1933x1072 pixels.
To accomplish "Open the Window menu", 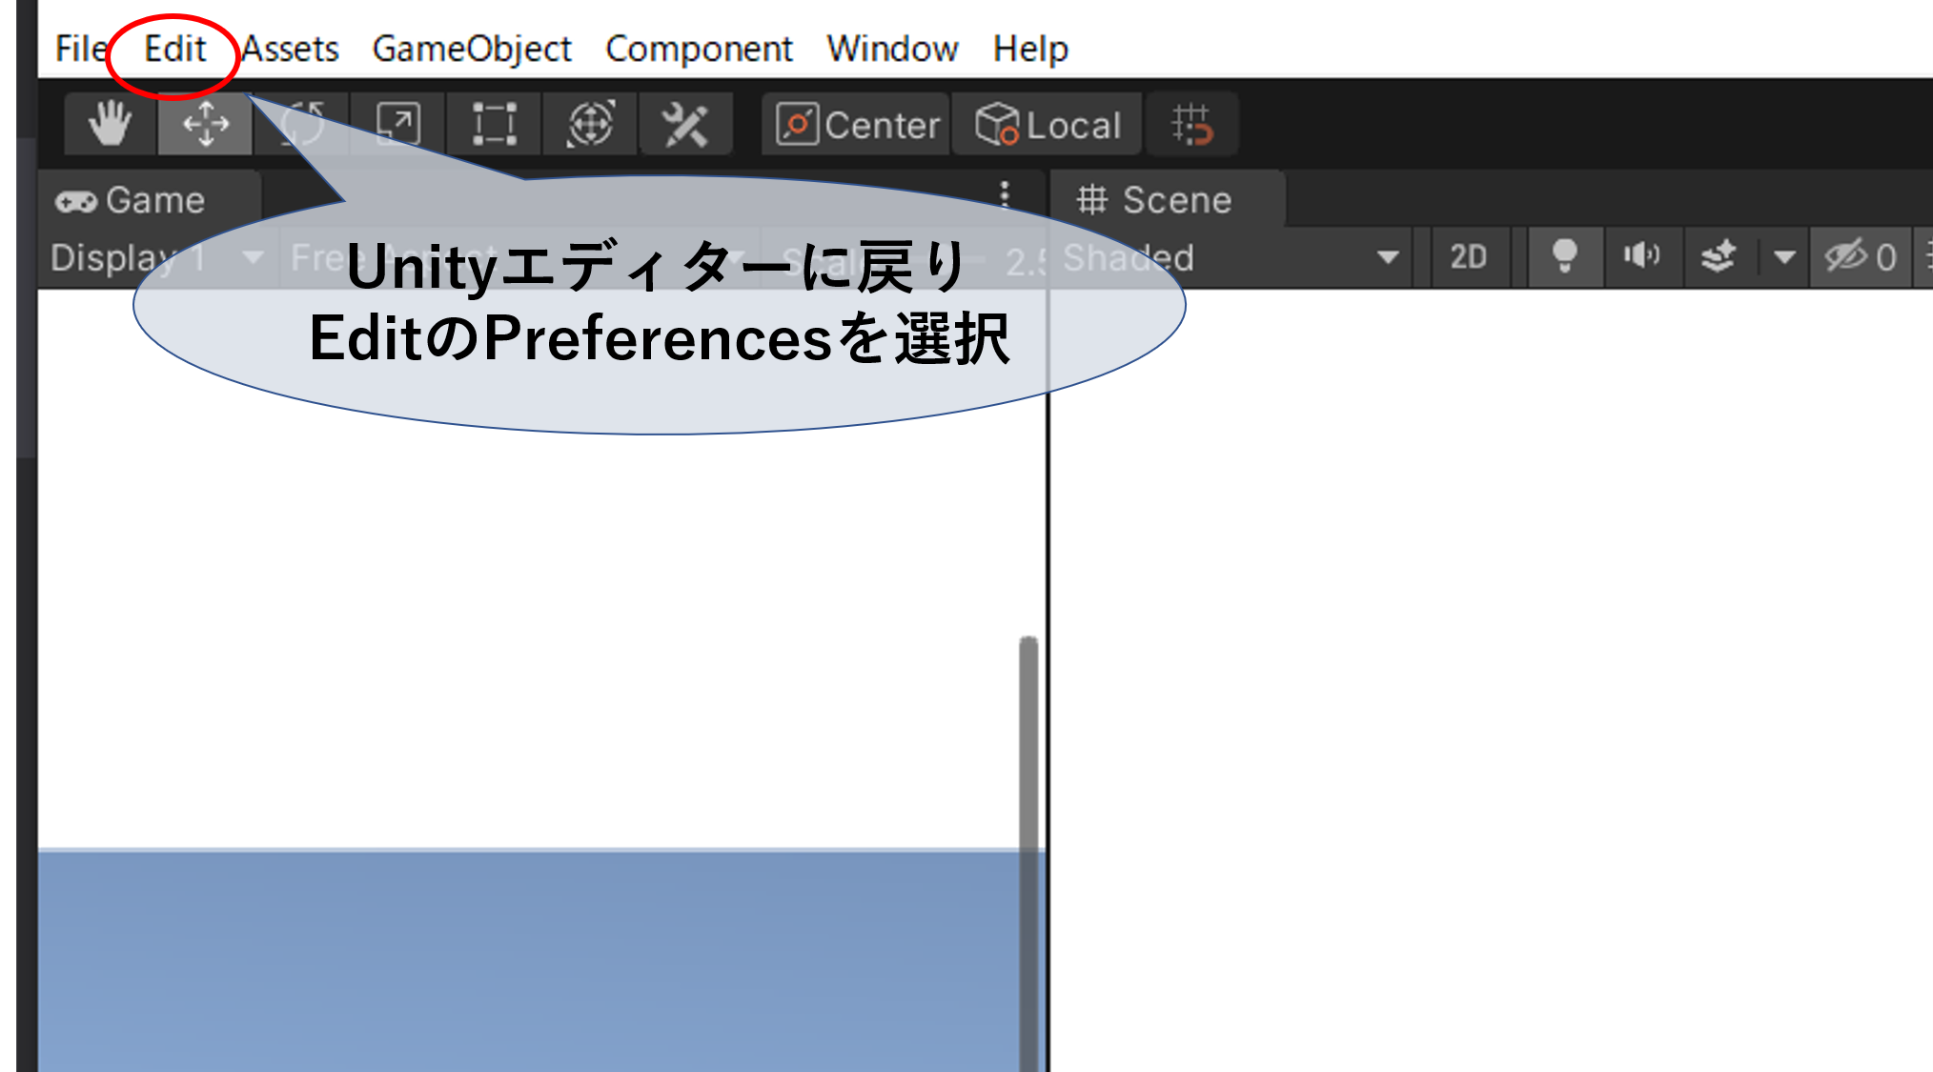I will [x=892, y=49].
